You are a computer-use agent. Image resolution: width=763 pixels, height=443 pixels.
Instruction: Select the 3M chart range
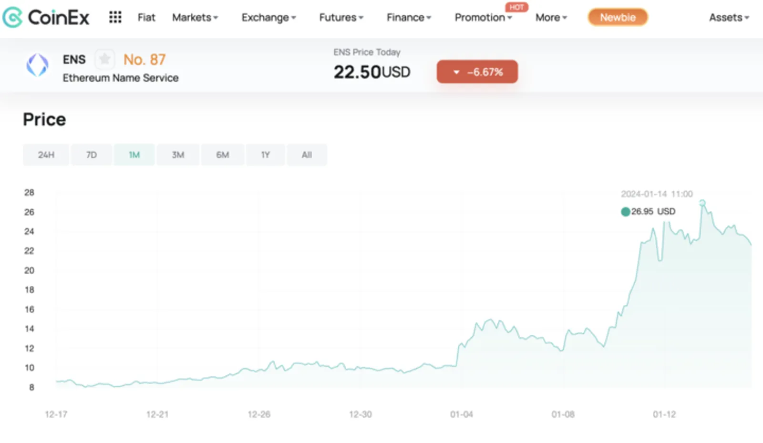coord(178,155)
